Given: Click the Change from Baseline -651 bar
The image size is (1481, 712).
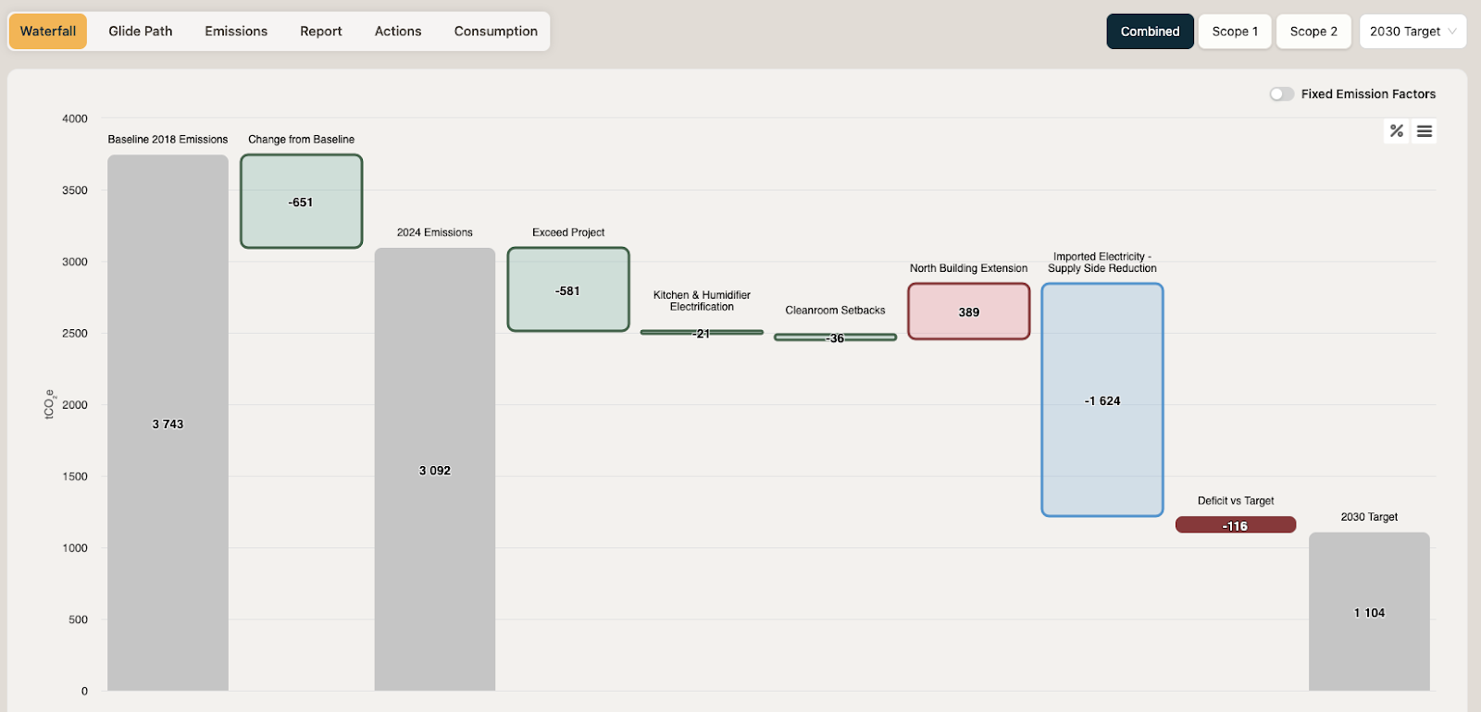Looking at the screenshot, I should coord(301,202).
